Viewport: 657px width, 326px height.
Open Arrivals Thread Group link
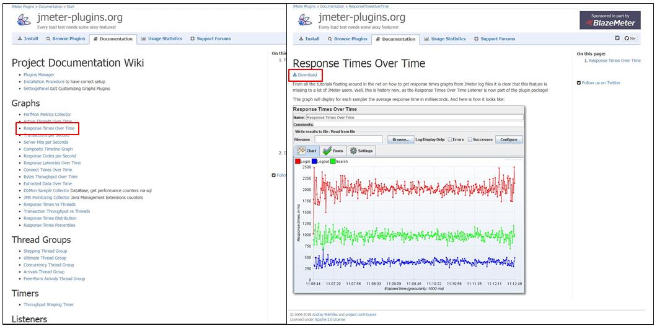pos(44,272)
